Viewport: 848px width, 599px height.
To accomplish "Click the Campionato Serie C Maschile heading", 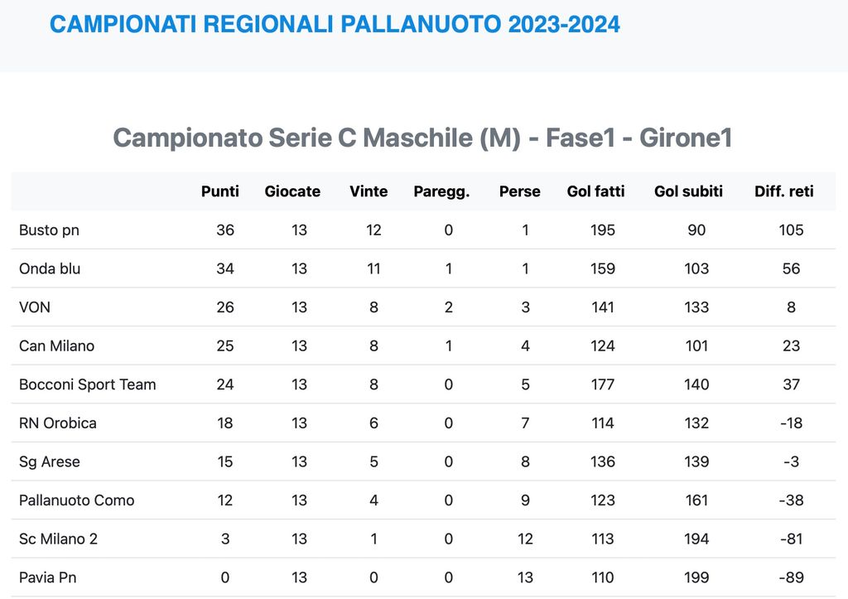I will (x=422, y=138).
